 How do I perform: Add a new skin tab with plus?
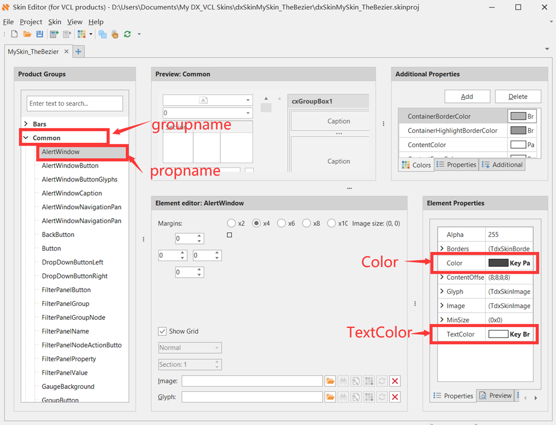coord(79,52)
